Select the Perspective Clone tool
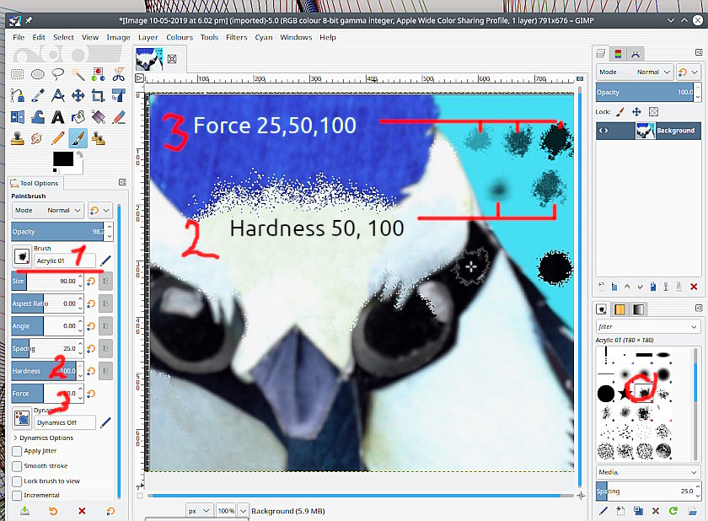The width and height of the screenshot is (708, 521). (99, 138)
